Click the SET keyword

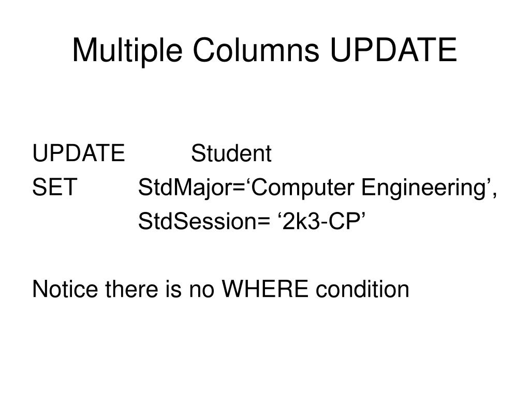55,187
